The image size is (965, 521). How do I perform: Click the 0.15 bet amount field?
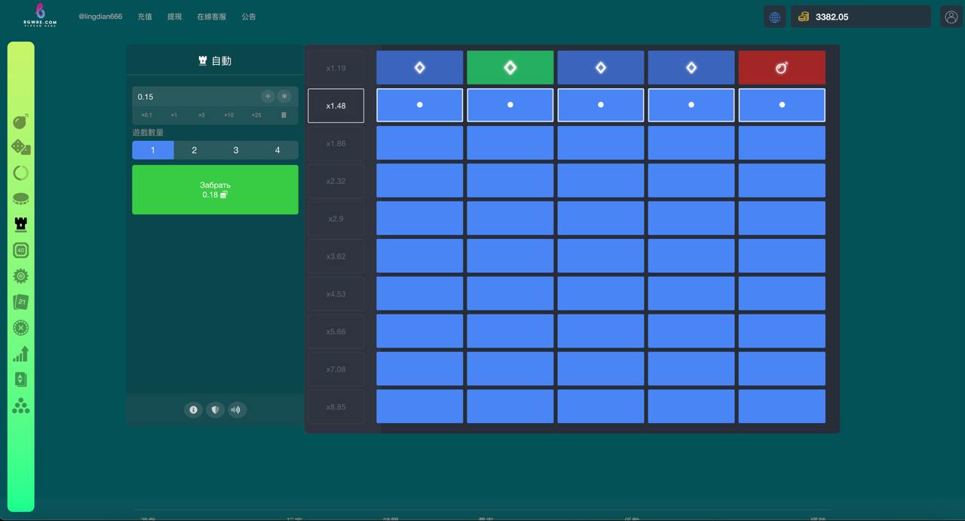point(196,97)
